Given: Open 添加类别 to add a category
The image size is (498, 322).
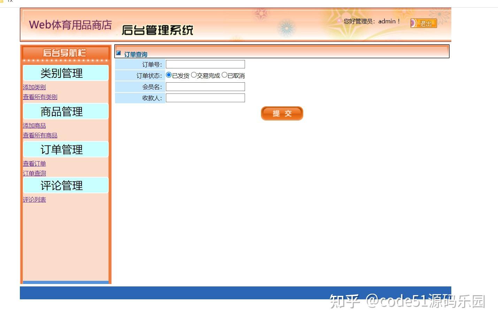Looking at the screenshot, I should pyautogui.click(x=34, y=87).
